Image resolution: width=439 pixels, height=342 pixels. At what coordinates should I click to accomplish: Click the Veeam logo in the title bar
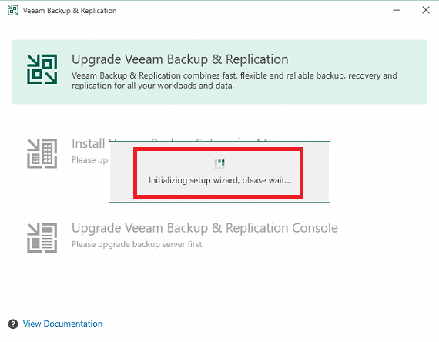tap(13, 10)
